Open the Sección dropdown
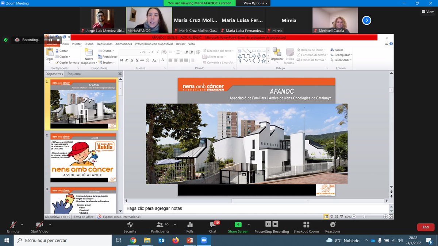Image resolution: width=438 pixels, height=246 pixels. click(x=106, y=63)
